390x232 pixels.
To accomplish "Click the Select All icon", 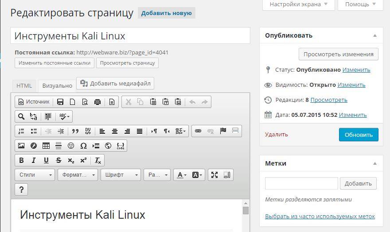I will (48, 116).
